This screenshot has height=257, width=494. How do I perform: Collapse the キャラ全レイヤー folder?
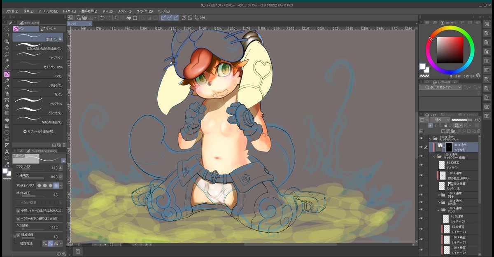[x=430, y=138]
